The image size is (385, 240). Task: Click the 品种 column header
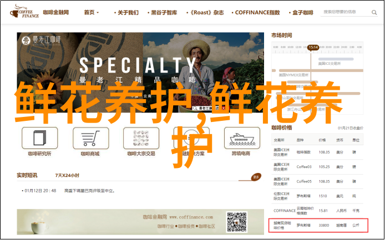(300, 140)
